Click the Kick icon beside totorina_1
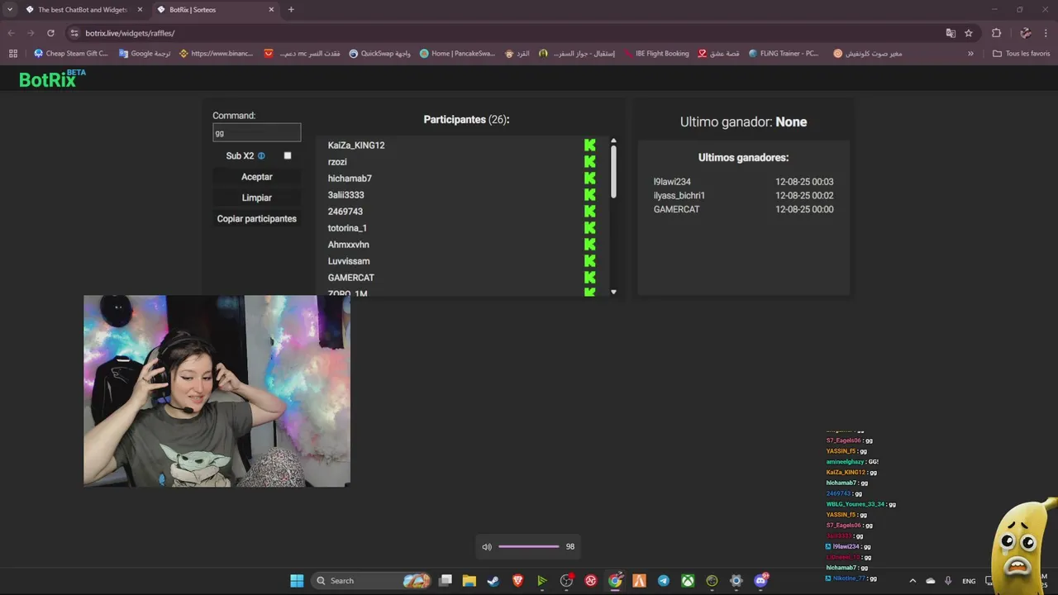1058x595 pixels. pos(589,227)
